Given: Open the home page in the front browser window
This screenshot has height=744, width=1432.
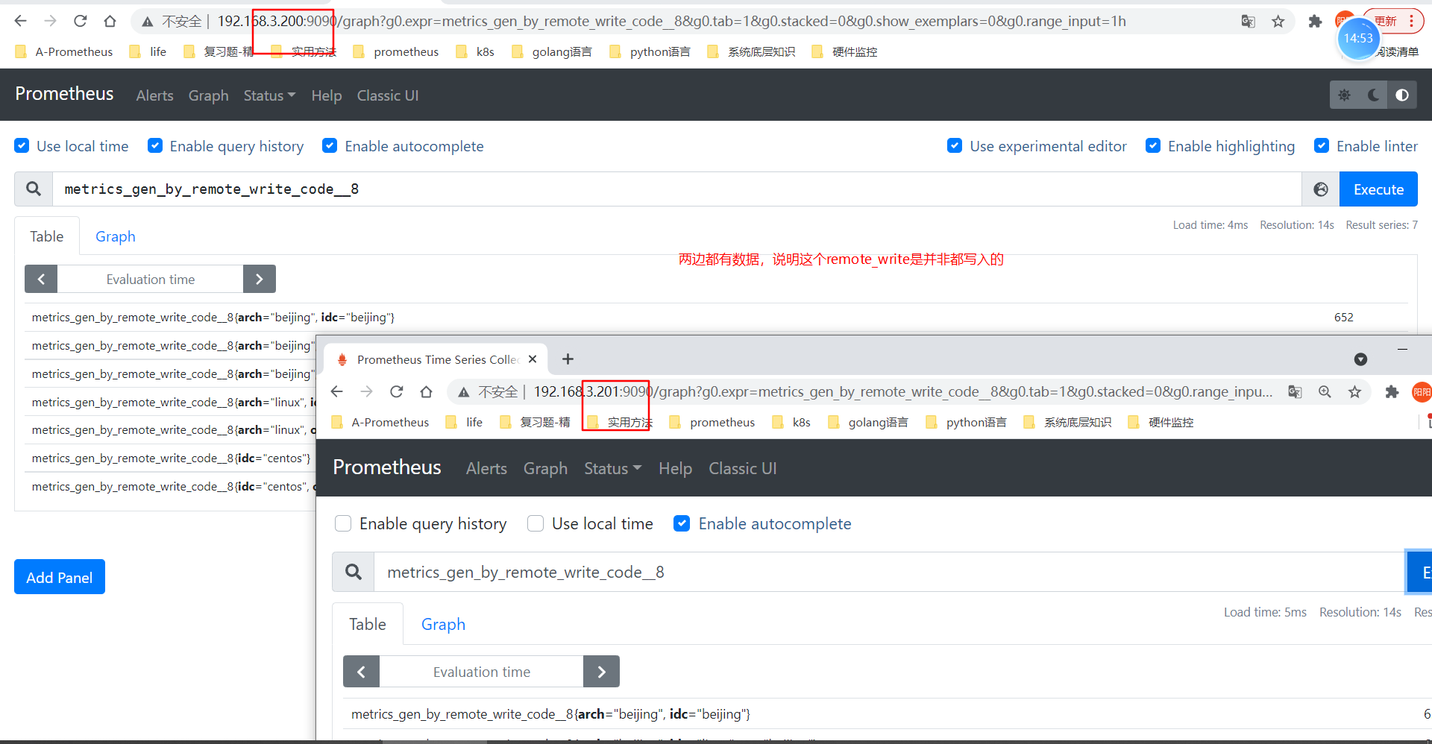Looking at the screenshot, I should click(x=427, y=391).
